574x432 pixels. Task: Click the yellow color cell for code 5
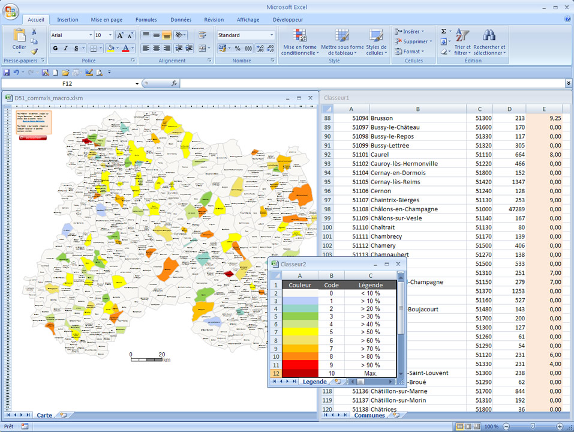(x=300, y=332)
